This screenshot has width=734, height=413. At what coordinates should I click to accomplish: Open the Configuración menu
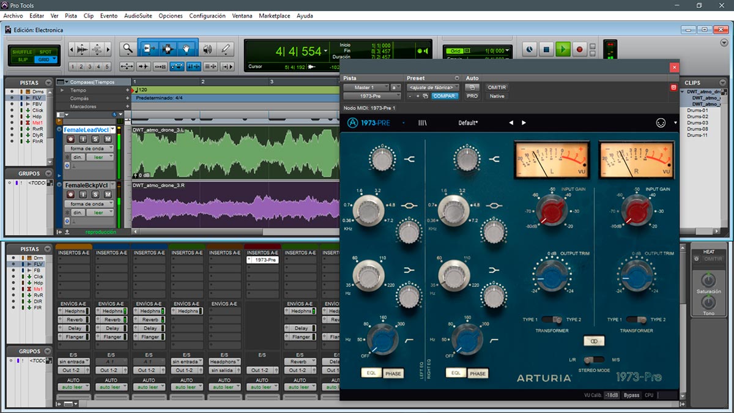pos(207,16)
